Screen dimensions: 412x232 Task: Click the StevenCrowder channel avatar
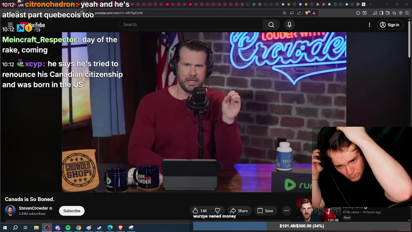(10, 211)
